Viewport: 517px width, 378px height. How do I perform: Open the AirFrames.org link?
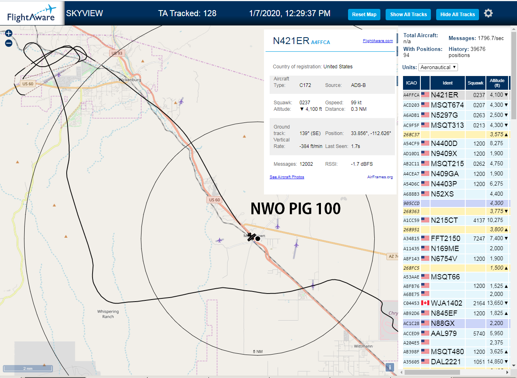(x=380, y=177)
